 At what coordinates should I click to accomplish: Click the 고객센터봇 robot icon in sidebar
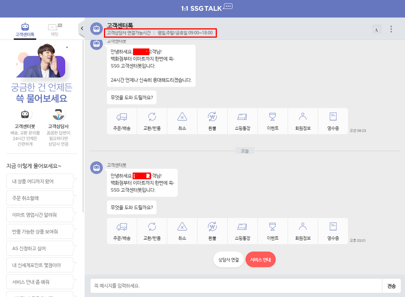tap(25, 114)
